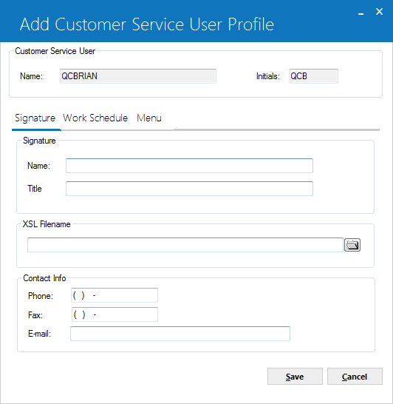Focus the E-mail input field
Image resolution: width=393 pixels, height=404 pixels.
point(180,334)
